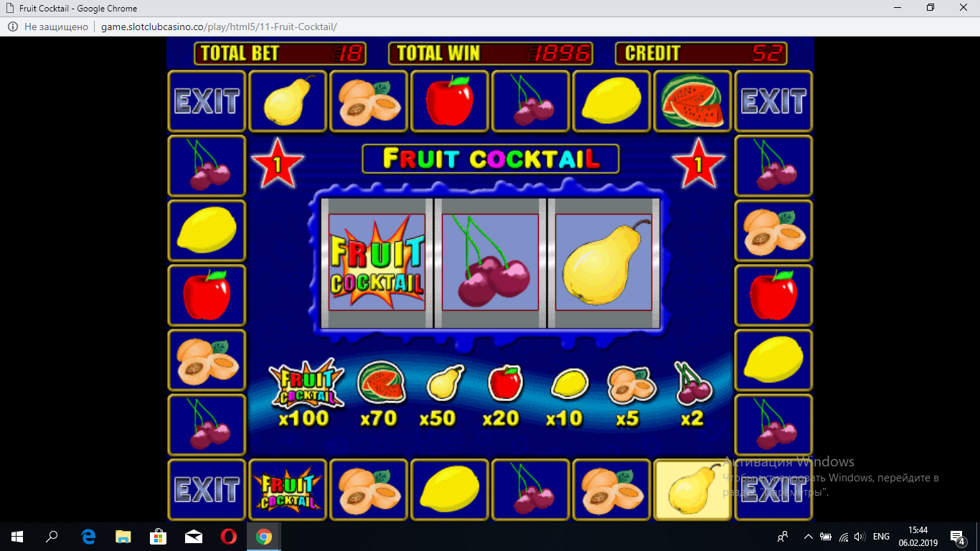Click the apricot tile in the right column
Image resolution: width=980 pixels, height=551 pixels.
tap(773, 231)
